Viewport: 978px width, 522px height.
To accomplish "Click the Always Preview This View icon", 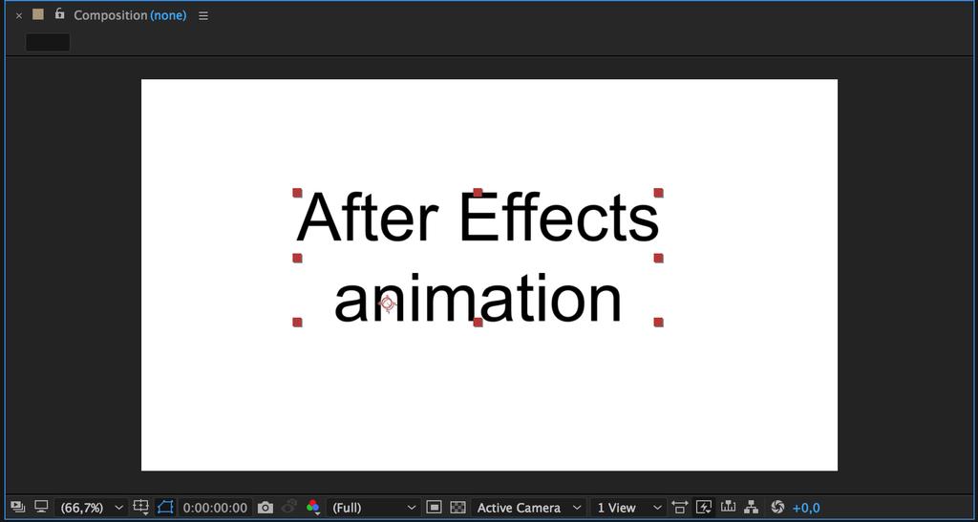I will tap(17, 507).
